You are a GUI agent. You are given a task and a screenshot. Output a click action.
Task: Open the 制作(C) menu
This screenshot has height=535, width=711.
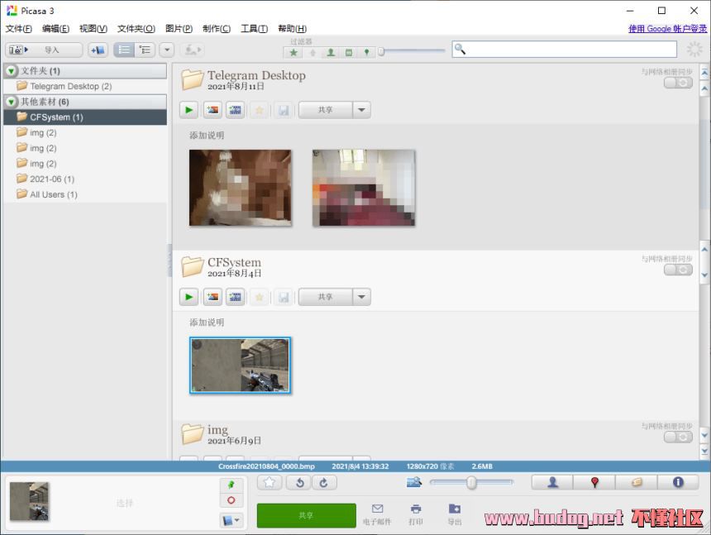pyautogui.click(x=216, y=29)
